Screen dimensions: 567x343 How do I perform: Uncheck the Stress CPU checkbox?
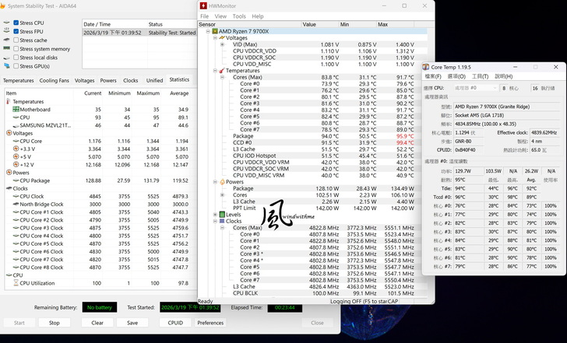click(16, 23)
